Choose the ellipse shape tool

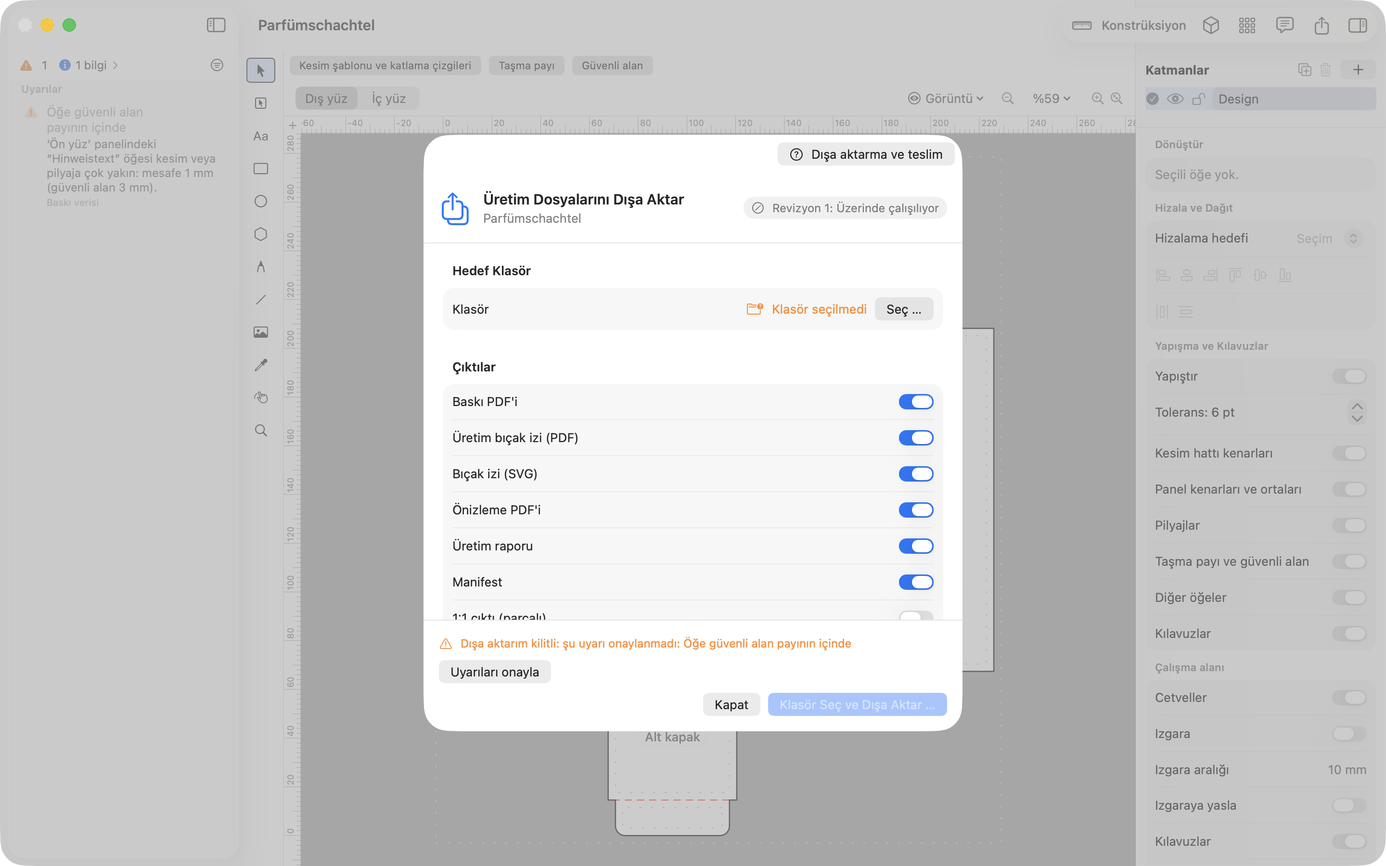[x=260, y=201]
